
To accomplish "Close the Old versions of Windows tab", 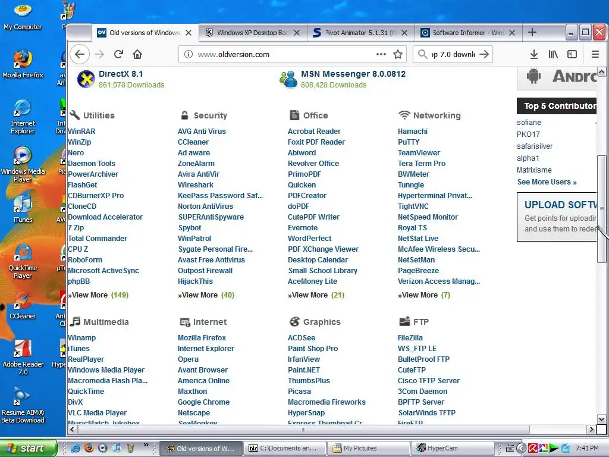I will [x=189, y=33].
